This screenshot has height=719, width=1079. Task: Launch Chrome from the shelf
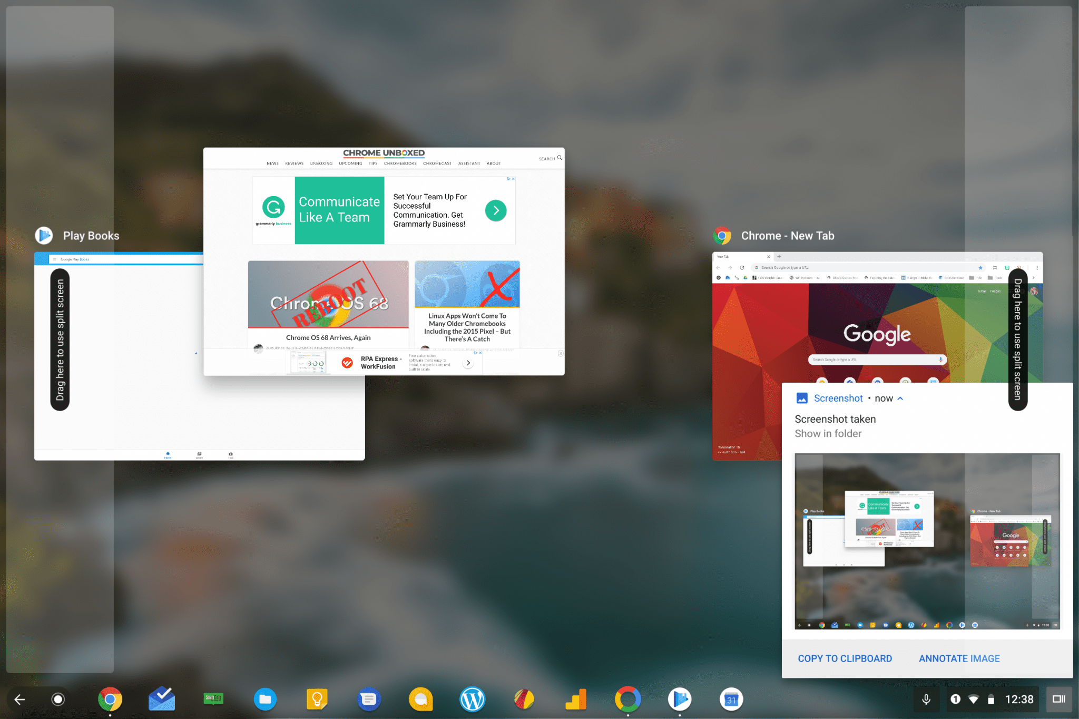(110, 699)
